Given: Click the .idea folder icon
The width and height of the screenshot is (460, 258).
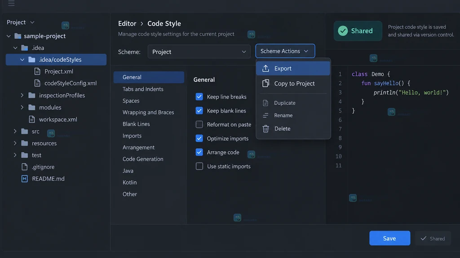Looking at the screenshot, I should (25, 47).
